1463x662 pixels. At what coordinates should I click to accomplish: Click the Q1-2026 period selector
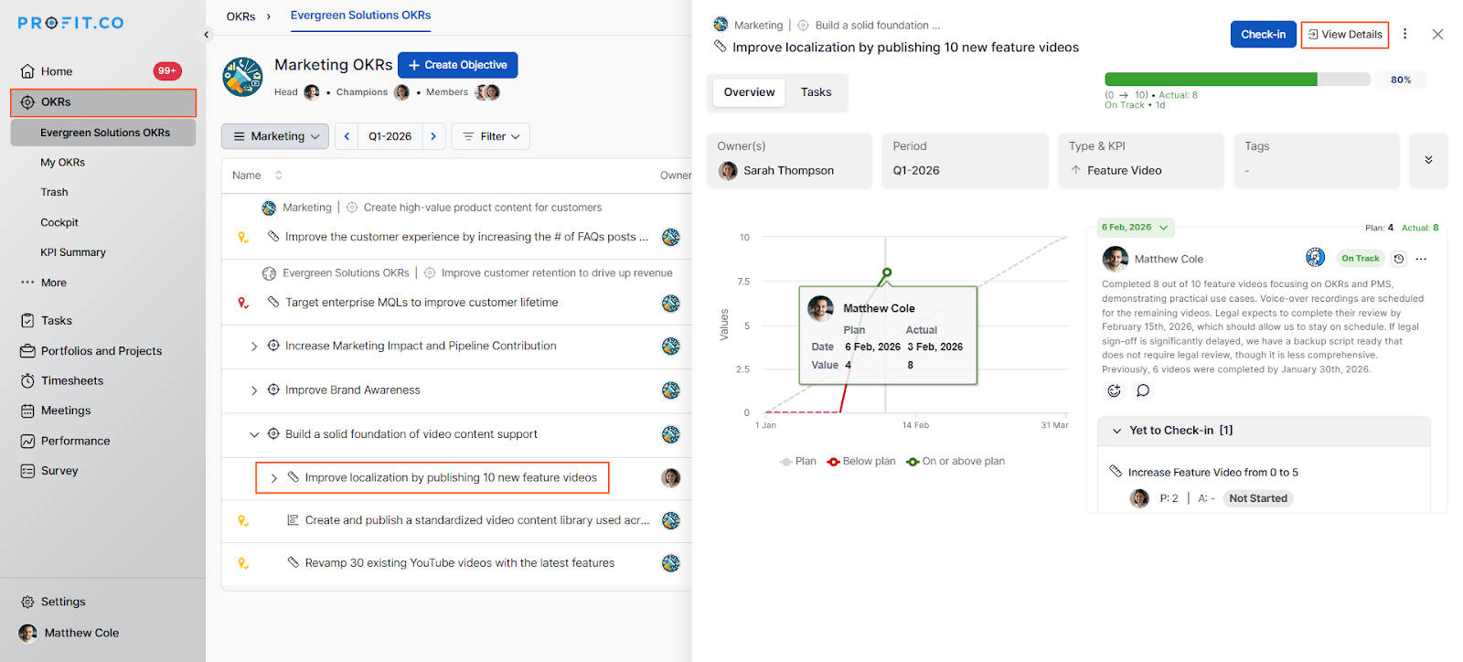(390, 136)
